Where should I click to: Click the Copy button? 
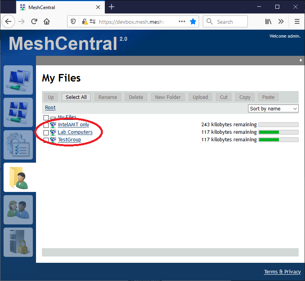(x=245, y=97)
